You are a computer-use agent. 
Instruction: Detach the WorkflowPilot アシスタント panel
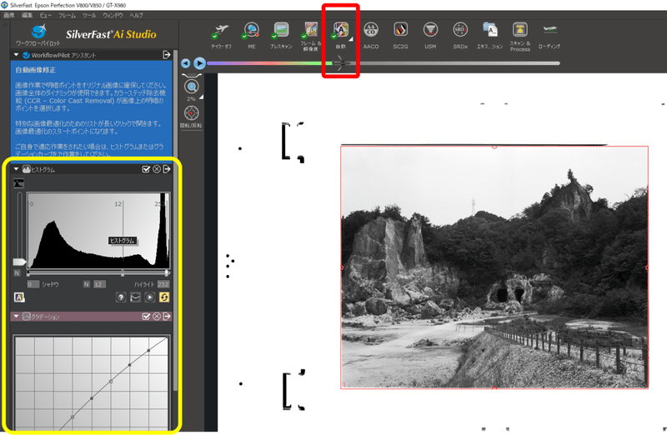tap(167, 55)
